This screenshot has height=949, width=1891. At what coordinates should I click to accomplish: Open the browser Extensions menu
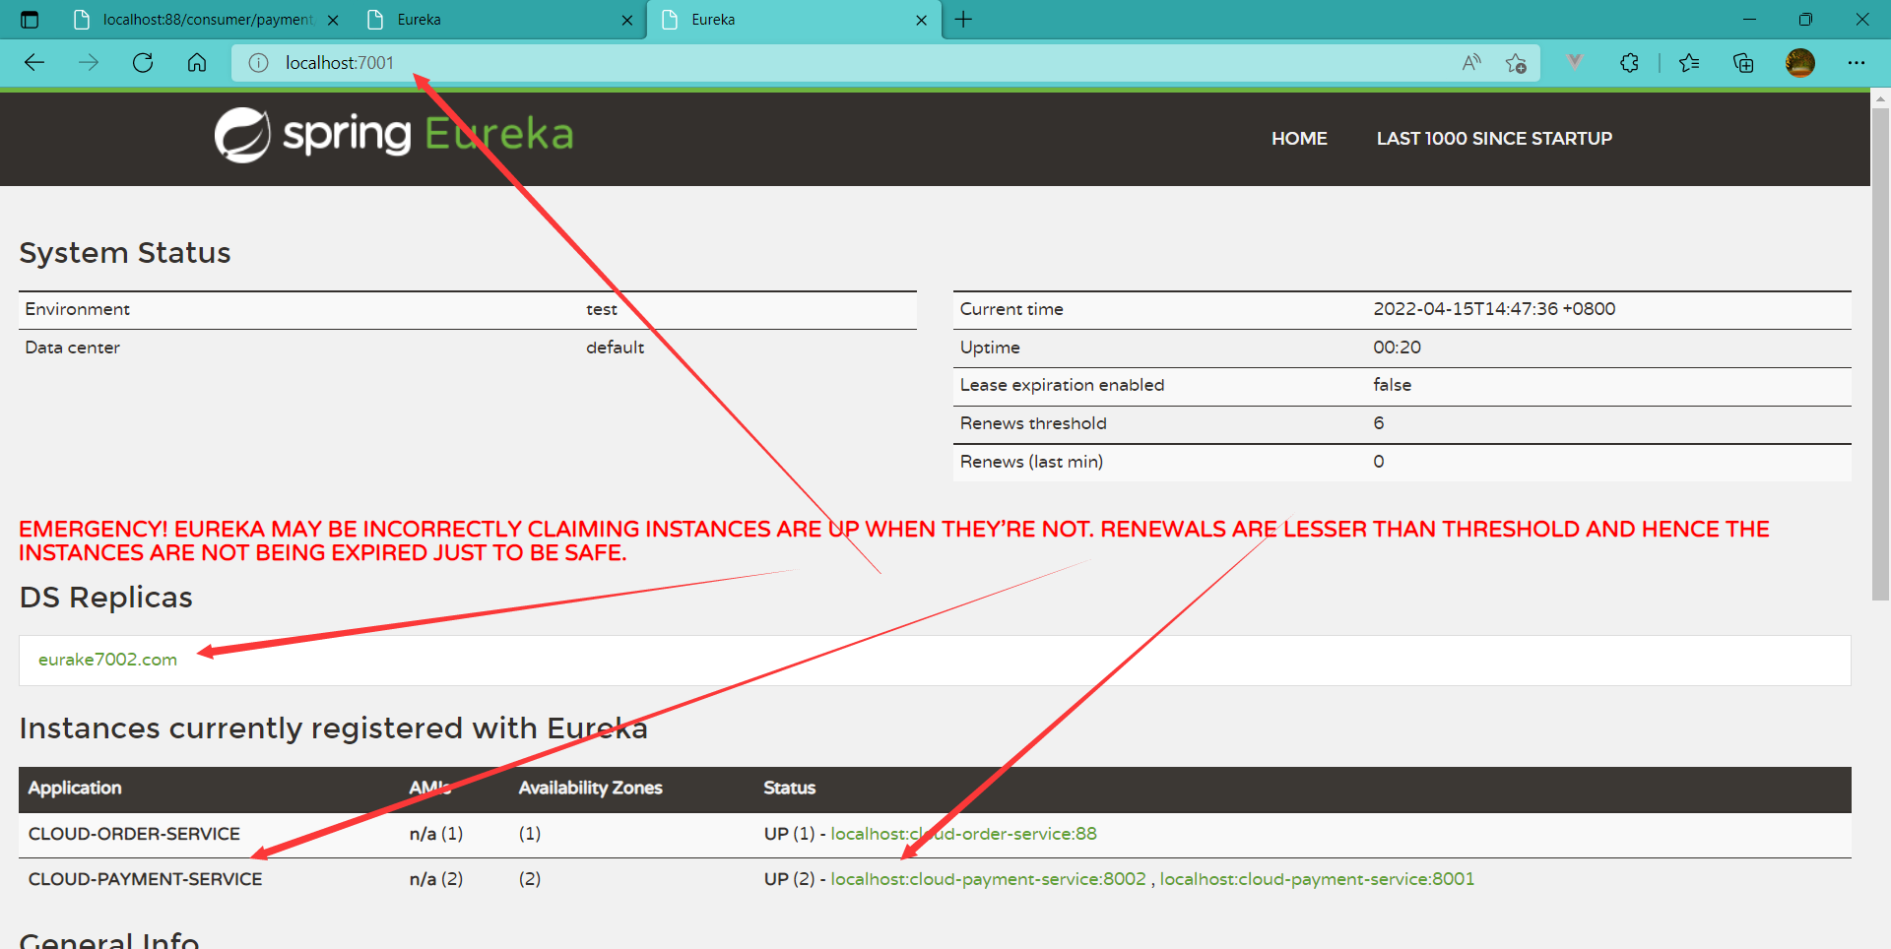tap(1629, 63)
